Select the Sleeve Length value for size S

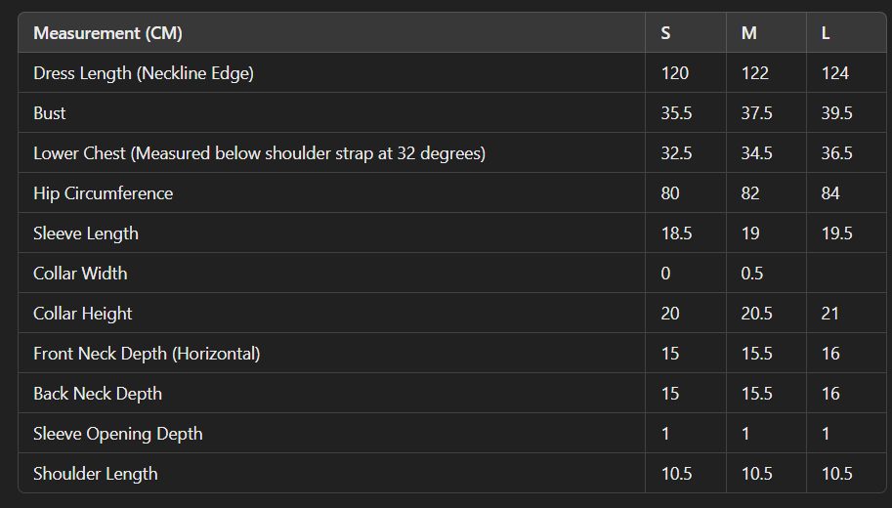tap(676, 233)
